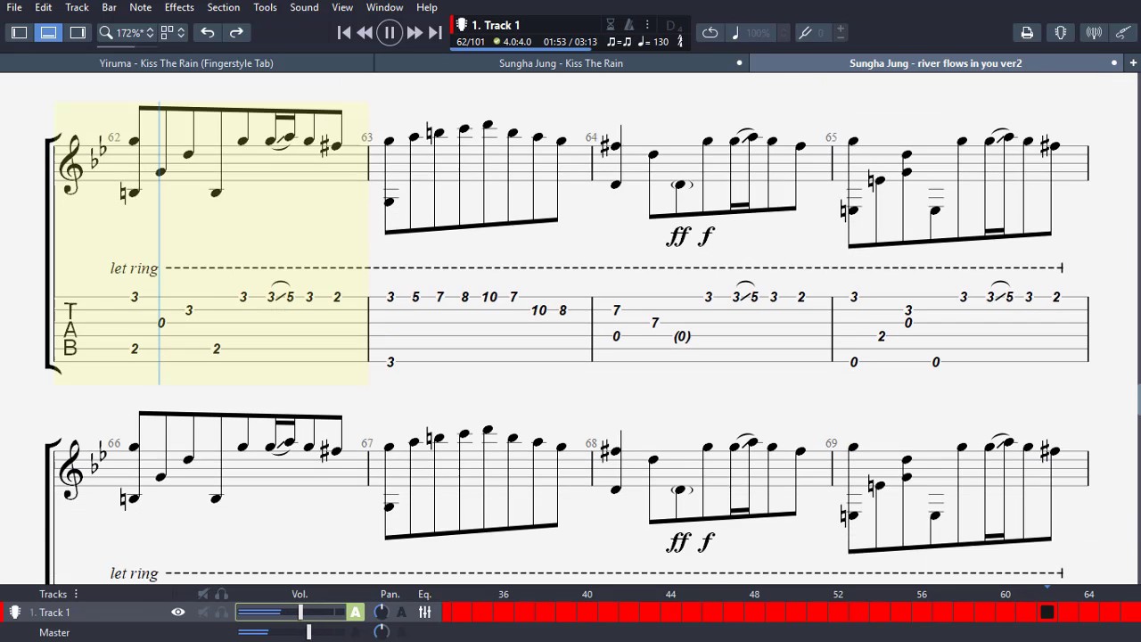Solo Track 1 with headphones icon
Screen dimensions: 1141x642
click(x=221, y=613)
